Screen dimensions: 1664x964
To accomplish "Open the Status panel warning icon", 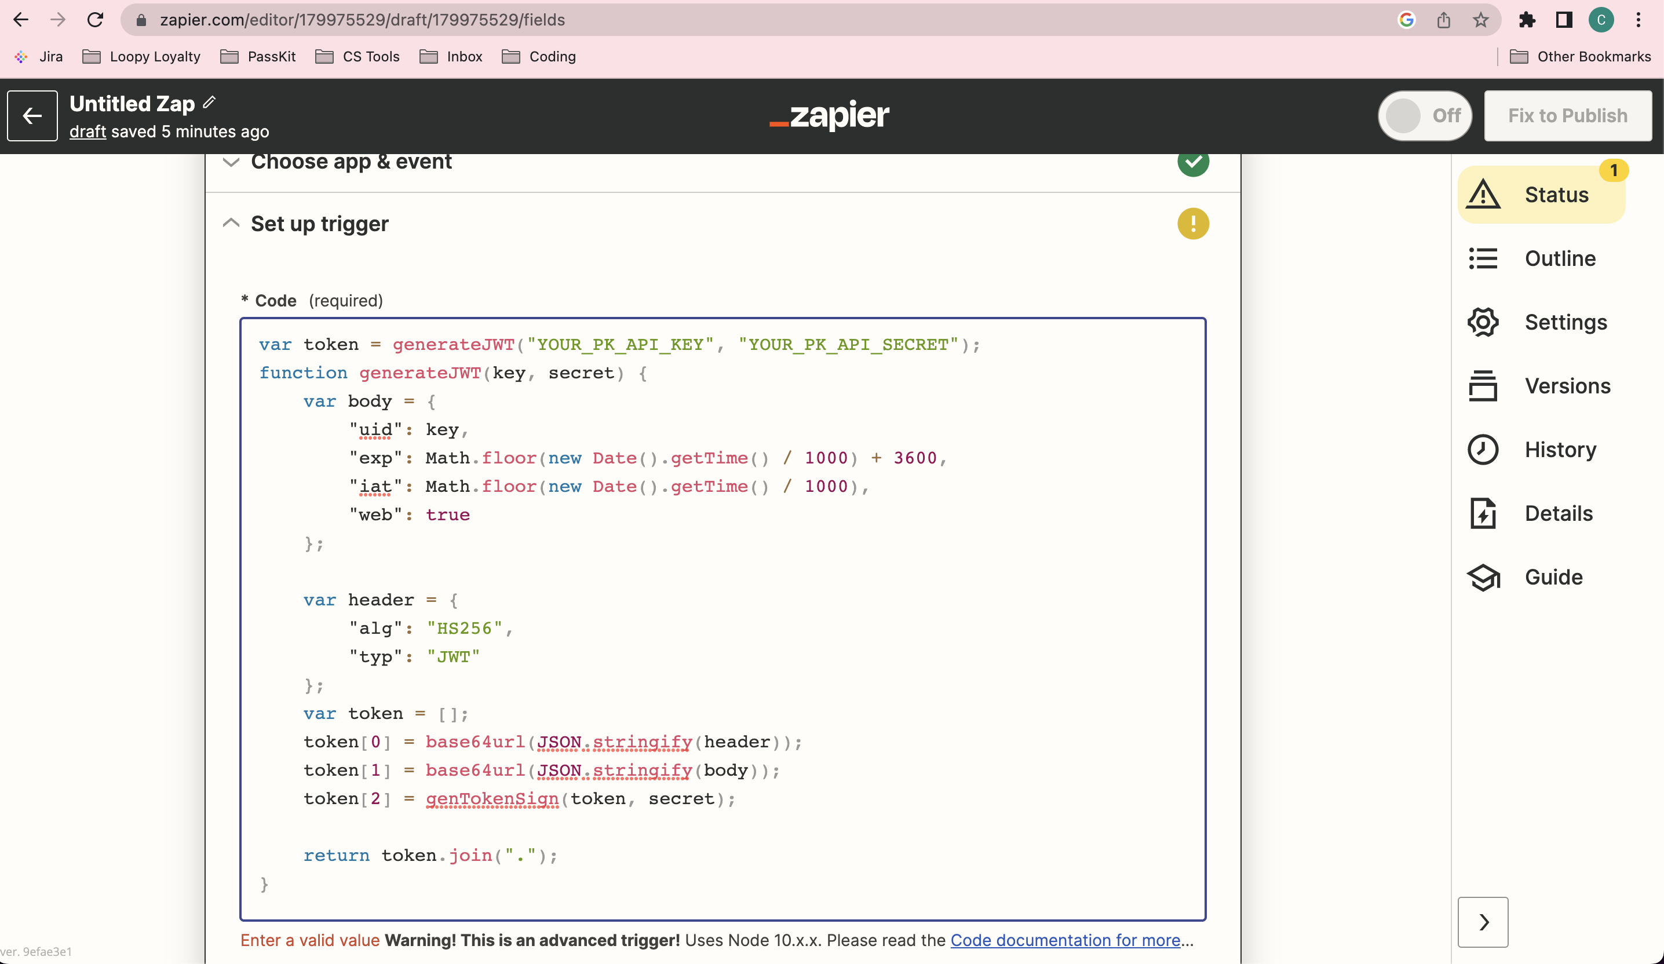I will click(1483, 195).
